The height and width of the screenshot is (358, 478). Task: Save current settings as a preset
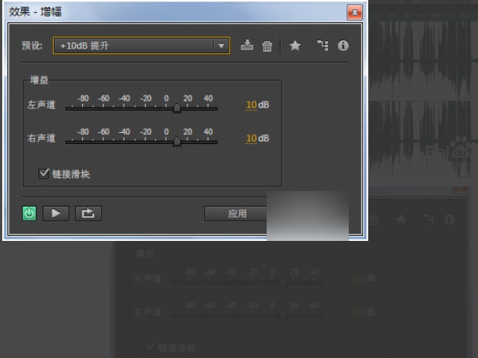coord(247,45)
